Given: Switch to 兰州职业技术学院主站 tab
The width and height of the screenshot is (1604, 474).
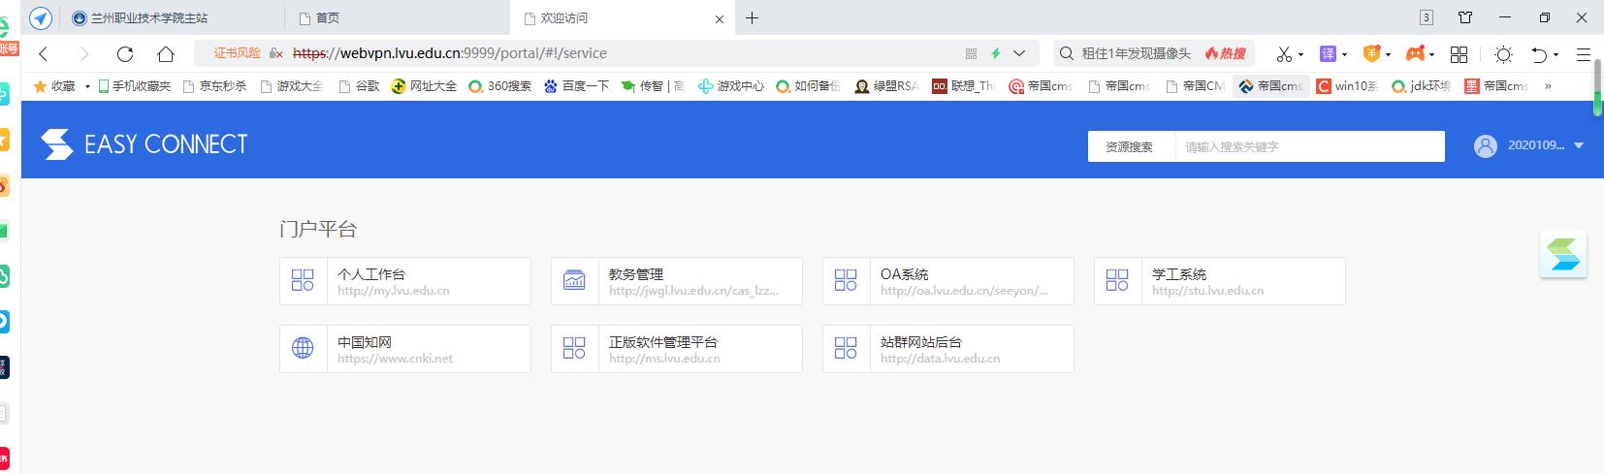Looking at the screenshot, I should coord(175,17).
